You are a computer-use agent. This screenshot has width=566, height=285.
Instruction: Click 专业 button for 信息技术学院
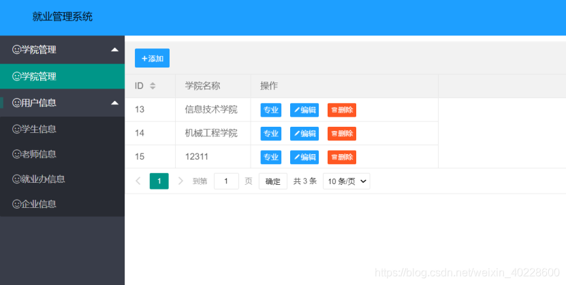[270, 110]
